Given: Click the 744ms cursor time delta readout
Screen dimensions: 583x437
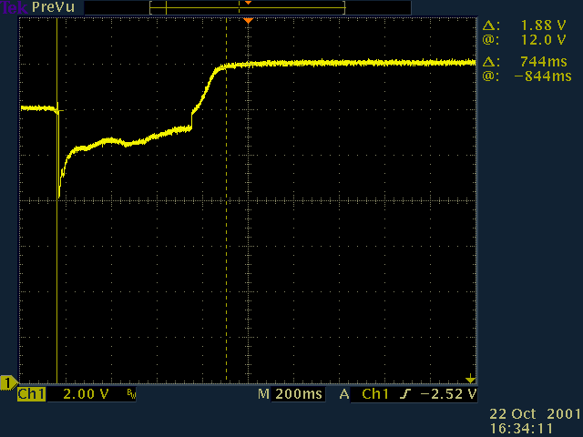Looking at the screenshot, I should pyautogui.click(x=537, y=61).
